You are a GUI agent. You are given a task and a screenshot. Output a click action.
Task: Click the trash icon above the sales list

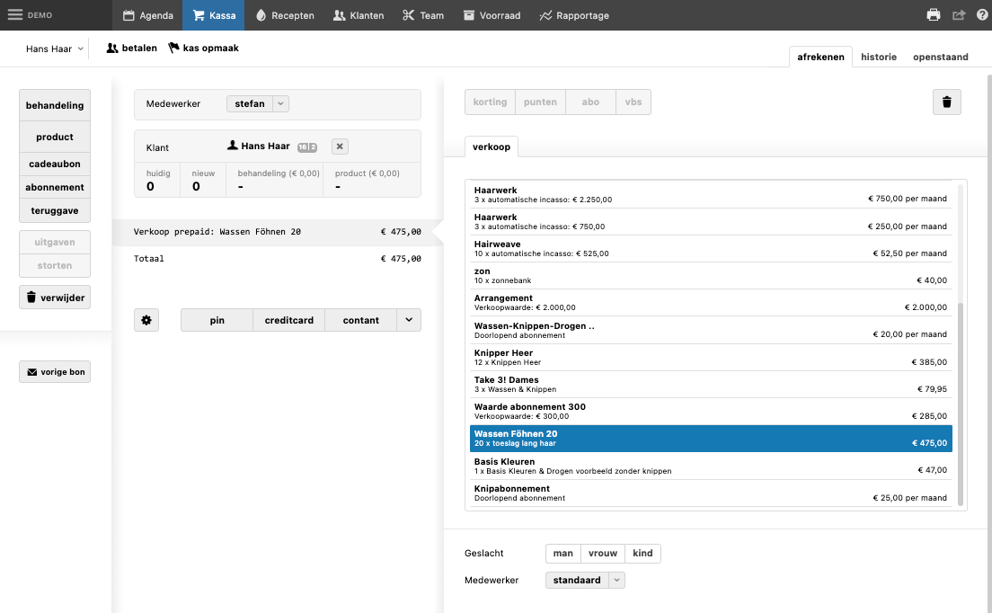pyautogui.click(x=946, y=102)
